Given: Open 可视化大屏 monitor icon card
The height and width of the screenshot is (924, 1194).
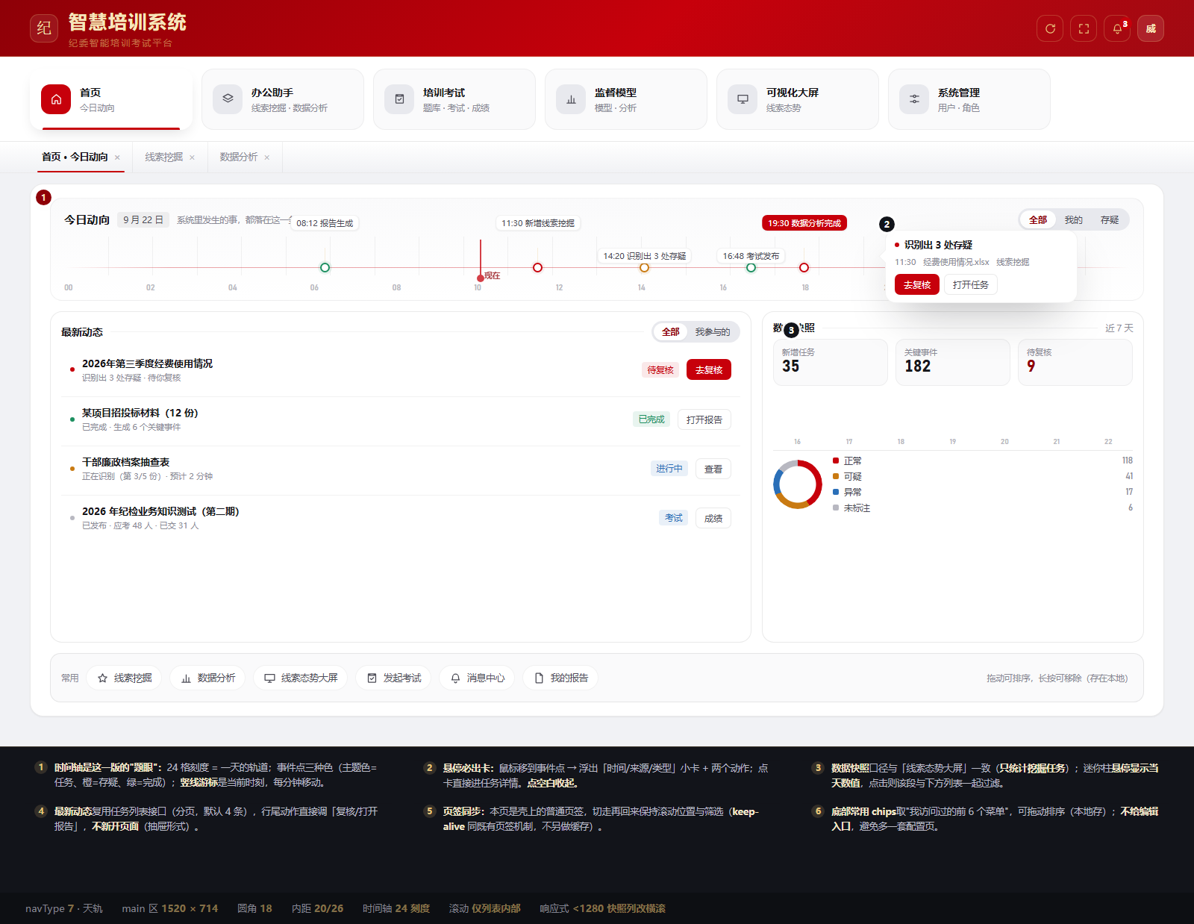Looking at the screenshot, I should point(798,99).
